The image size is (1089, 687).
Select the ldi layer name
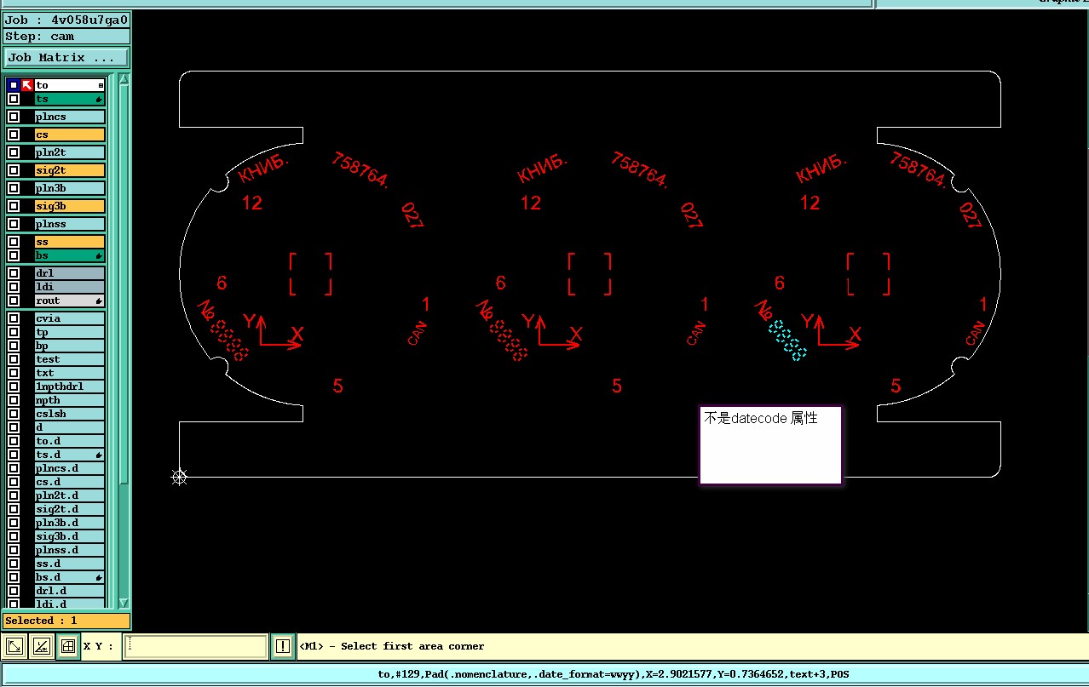point(70,287)
